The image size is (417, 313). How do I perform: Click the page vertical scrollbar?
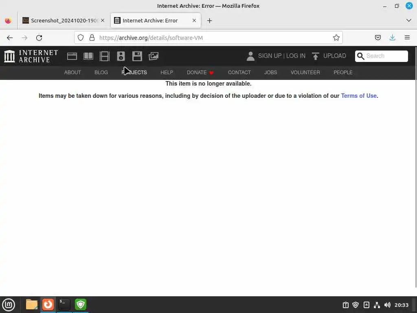tap(415, 168)
